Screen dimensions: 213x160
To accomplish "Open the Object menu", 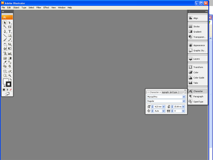I will (x=16, y=8).
